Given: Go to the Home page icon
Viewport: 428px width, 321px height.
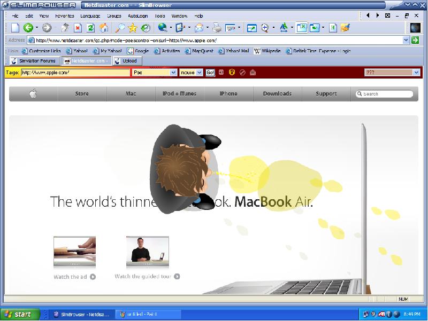Looking at the screenshot, I should [104, 28].
